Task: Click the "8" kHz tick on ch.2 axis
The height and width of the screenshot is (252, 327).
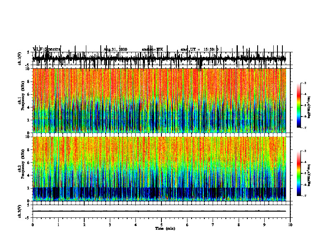Action: point(29,150)
